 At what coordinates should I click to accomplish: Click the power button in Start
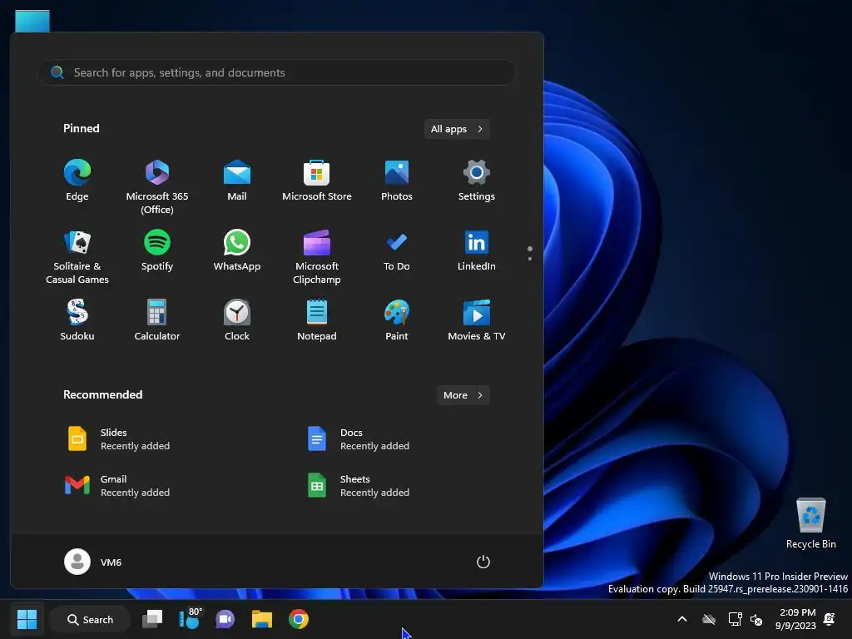tap(483, 562)
